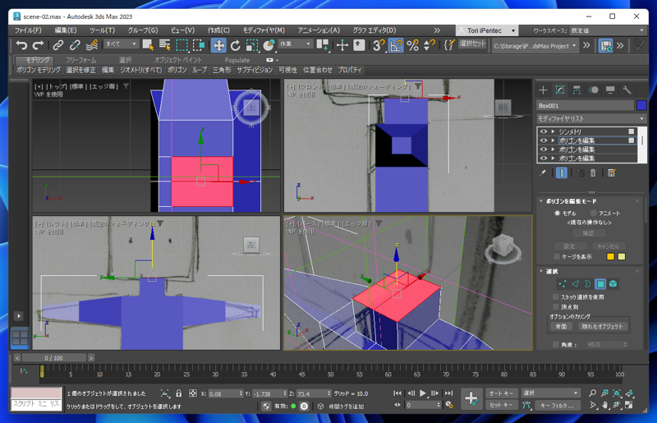
Task: Select Vertex sub-object level
Action: 563,284
